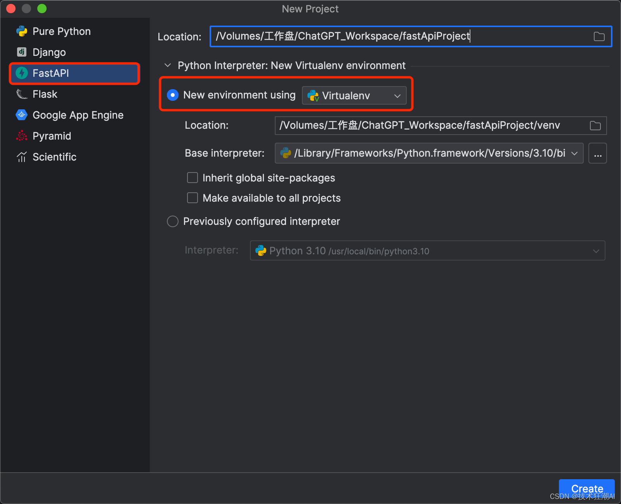Open the Base interpreter dropdown
Image resolution: width=621 pixels, height=504 pixels.
click(429, 153)
